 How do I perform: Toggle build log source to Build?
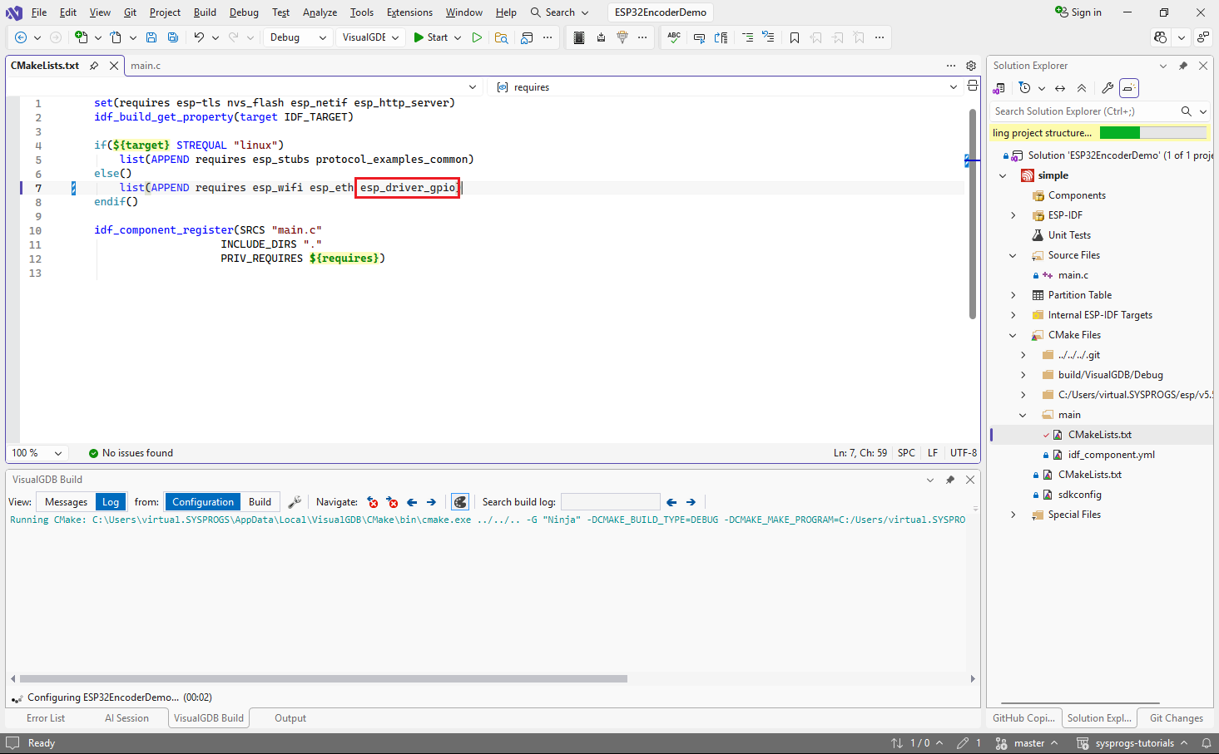pyautogui.click(x=260, y=502)
